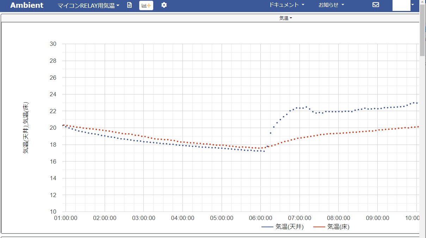This screenshot has width=426, height=238.
Task: Click the blue 気温(天井) legend line swatch
Action: click(x=267, y=227)
